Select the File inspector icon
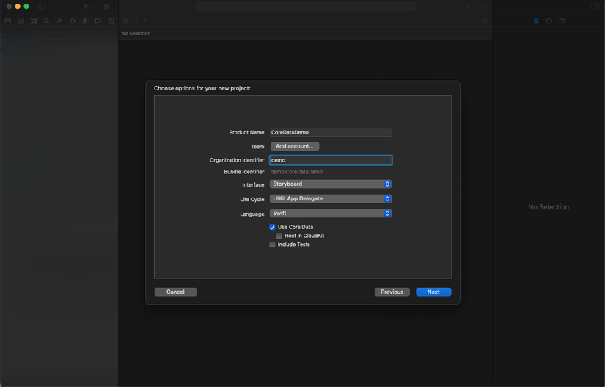The width and height of the screenshot is (605, 387). coord(536,21)
